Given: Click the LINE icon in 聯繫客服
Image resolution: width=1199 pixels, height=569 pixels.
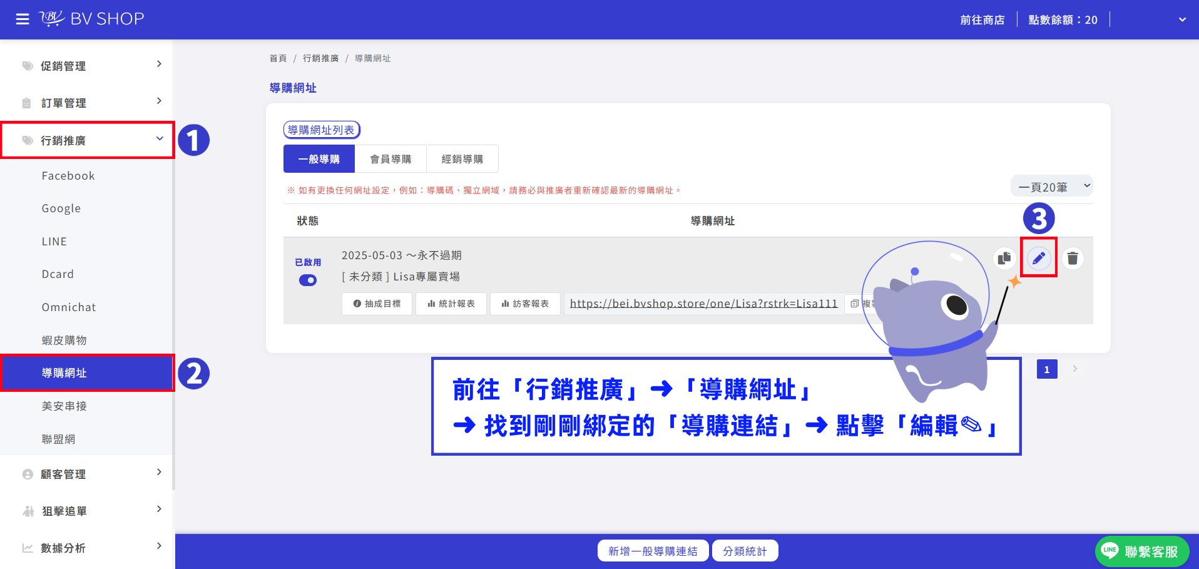Looking at the screenshot, I should coord(1110,551).
